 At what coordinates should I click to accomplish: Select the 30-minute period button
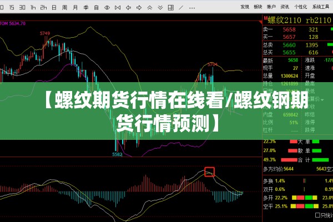(x=22, y=8)
